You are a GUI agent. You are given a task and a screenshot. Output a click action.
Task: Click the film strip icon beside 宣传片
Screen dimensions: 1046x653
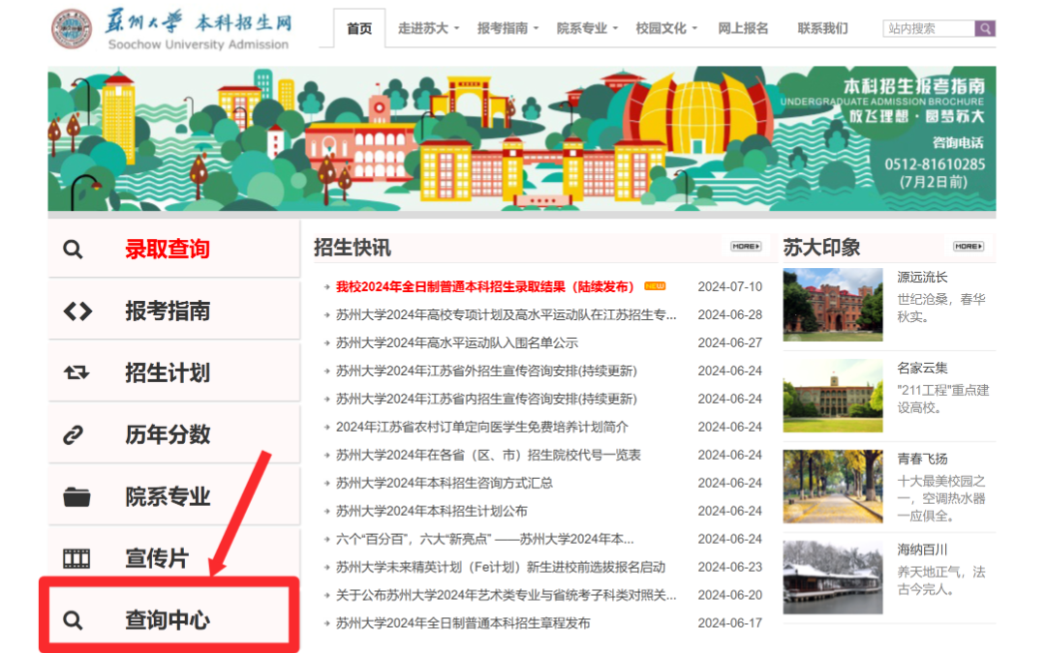click(77, 558)
